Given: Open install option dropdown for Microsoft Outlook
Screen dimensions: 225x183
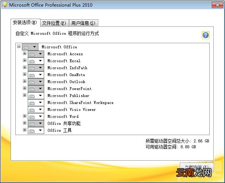Looking at the screenshot, I should click(36, 82).
